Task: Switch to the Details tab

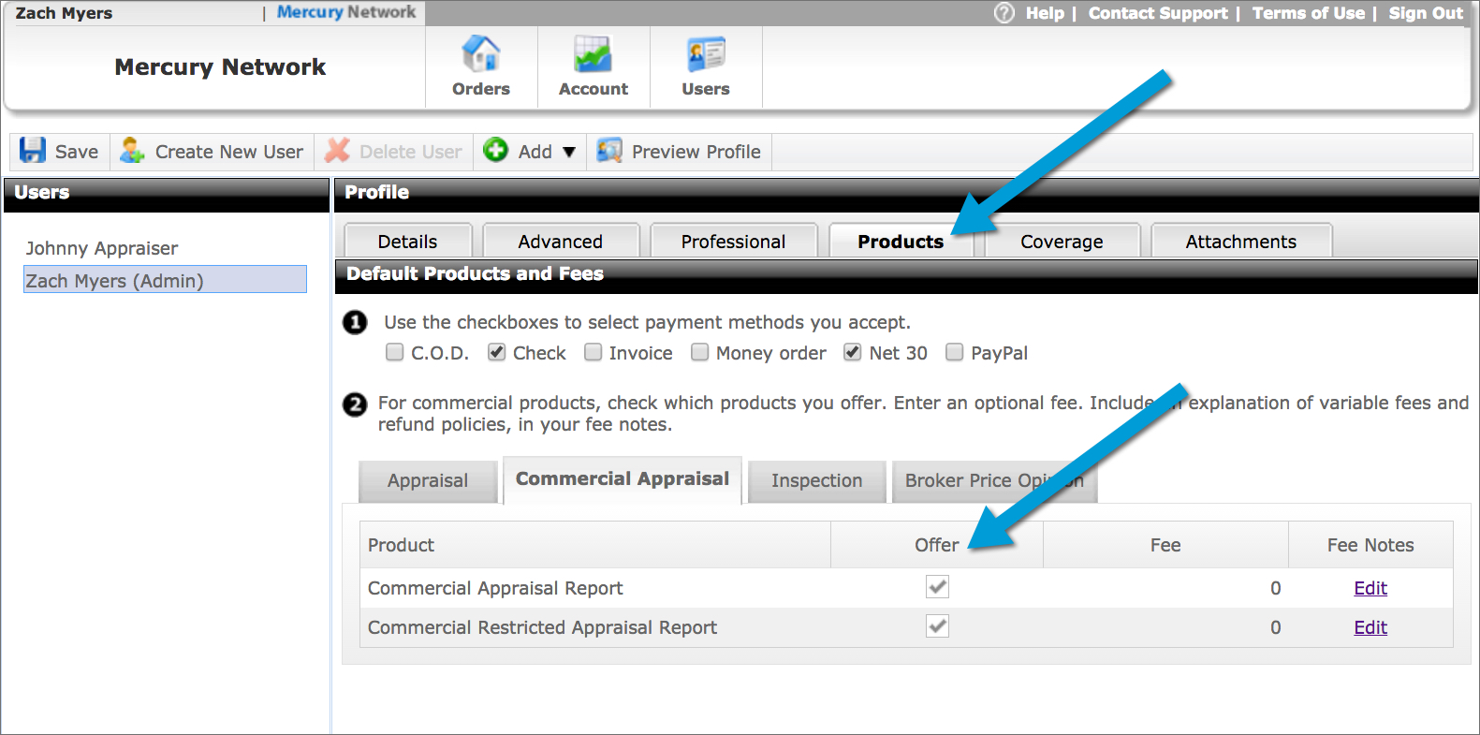Action: pyautogui.click(x=407, y=241)
